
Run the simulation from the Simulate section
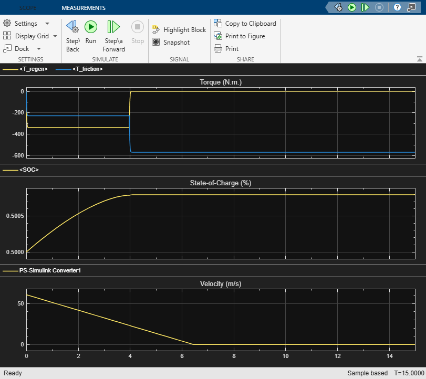tap(91, 27)
